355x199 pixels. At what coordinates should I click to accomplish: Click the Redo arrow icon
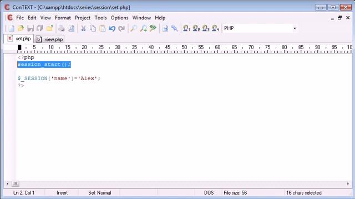pos(121,28)
